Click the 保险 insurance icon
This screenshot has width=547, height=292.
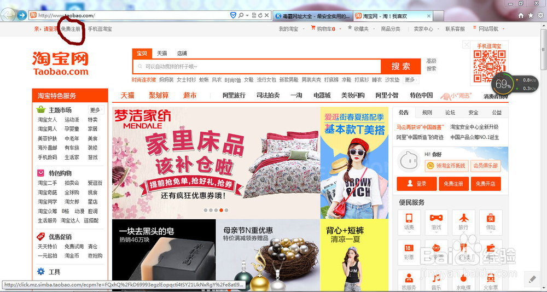pyautogui.click(x=491, y=218)
